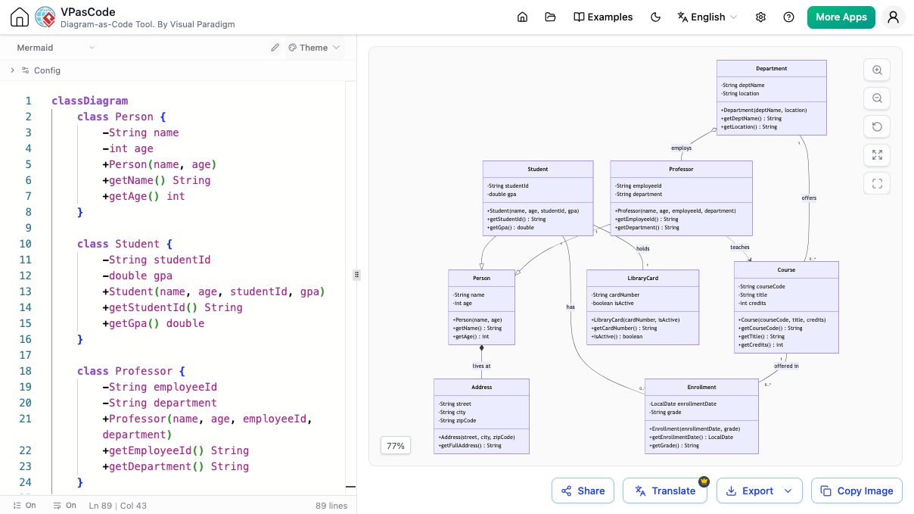
Task: Select the Professor class in the diagram
Action: (x=681, y=198)
